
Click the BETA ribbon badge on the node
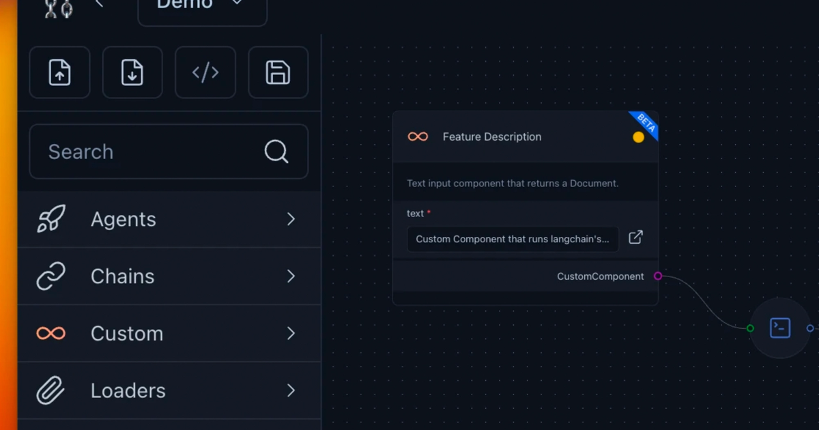point(646,124)
